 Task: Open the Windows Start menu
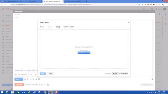(x=2, y=92)
